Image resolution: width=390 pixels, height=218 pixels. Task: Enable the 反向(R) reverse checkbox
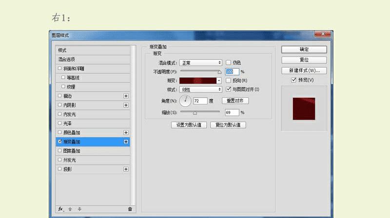tap(228, 80)
